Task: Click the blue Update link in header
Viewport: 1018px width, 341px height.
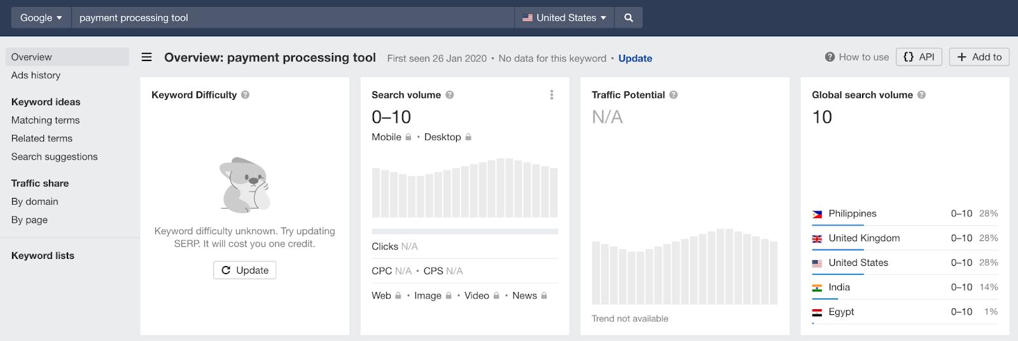Action: pyautogui.click(x=635, y=59)
